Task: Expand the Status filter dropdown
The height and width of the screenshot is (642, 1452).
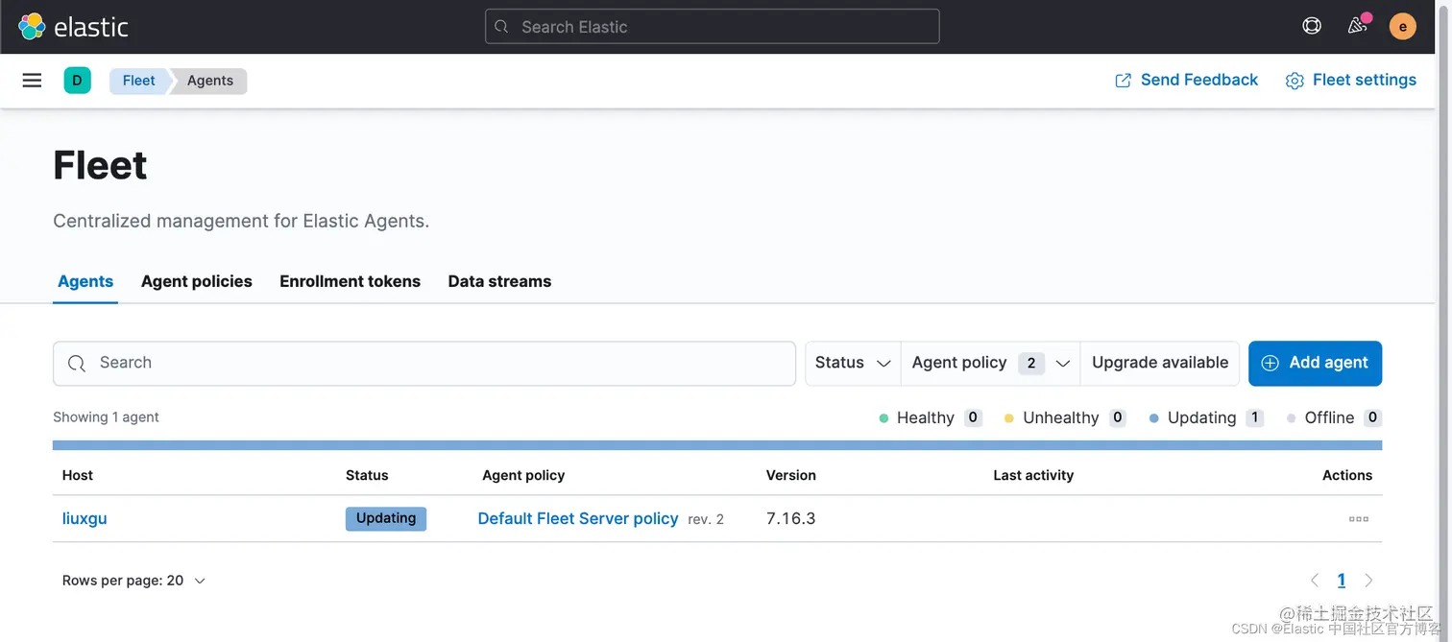Action: click(x=853, y=363)
